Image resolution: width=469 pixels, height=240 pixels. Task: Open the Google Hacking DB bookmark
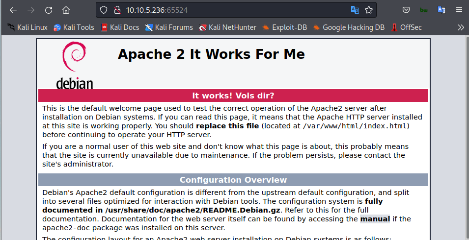click(349, 27)
